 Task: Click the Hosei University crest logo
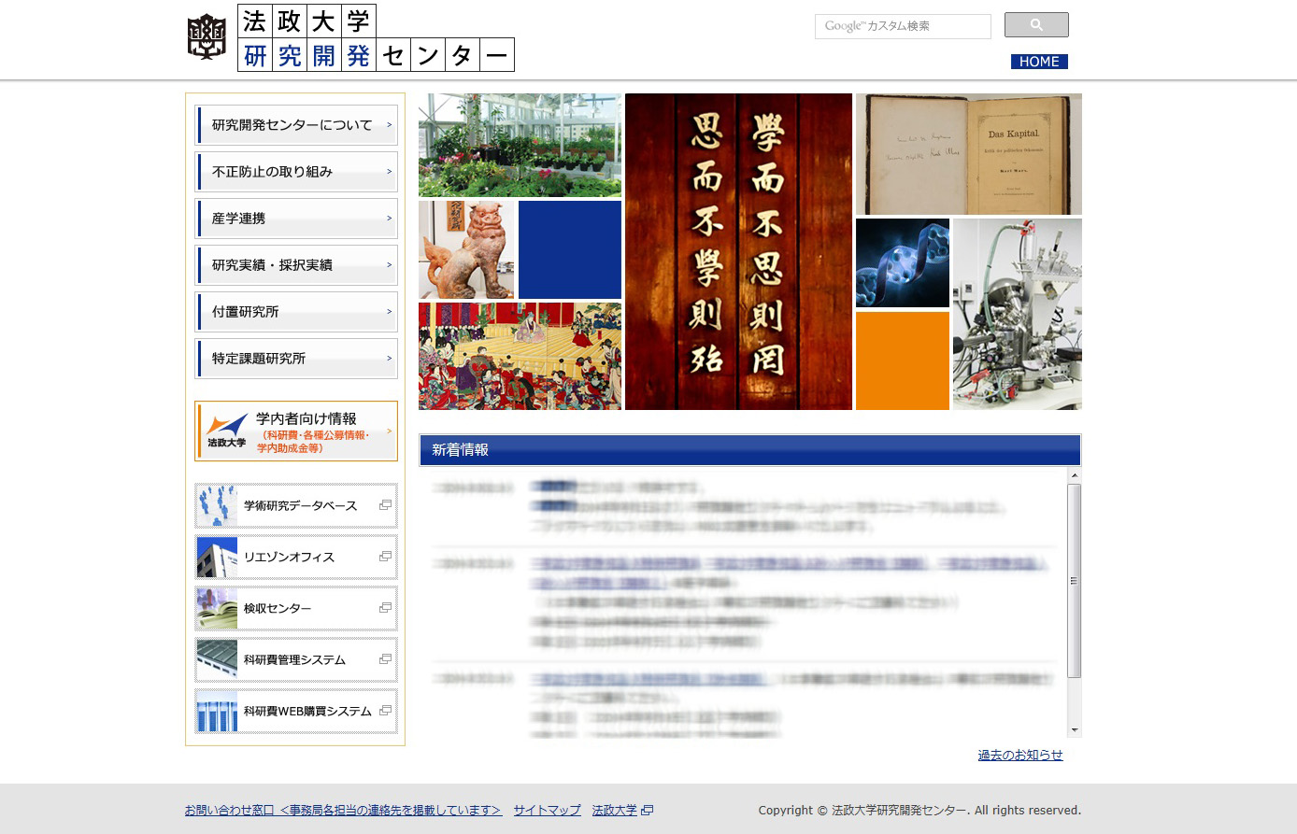[207, 37]
